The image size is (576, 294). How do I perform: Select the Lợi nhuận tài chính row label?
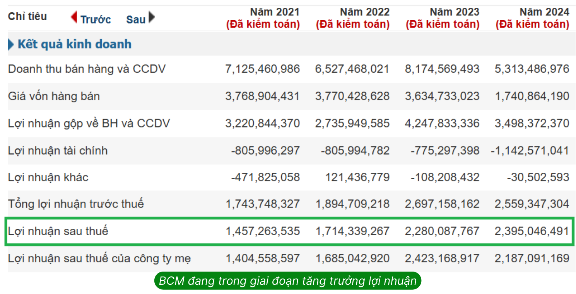pos(58,150)
